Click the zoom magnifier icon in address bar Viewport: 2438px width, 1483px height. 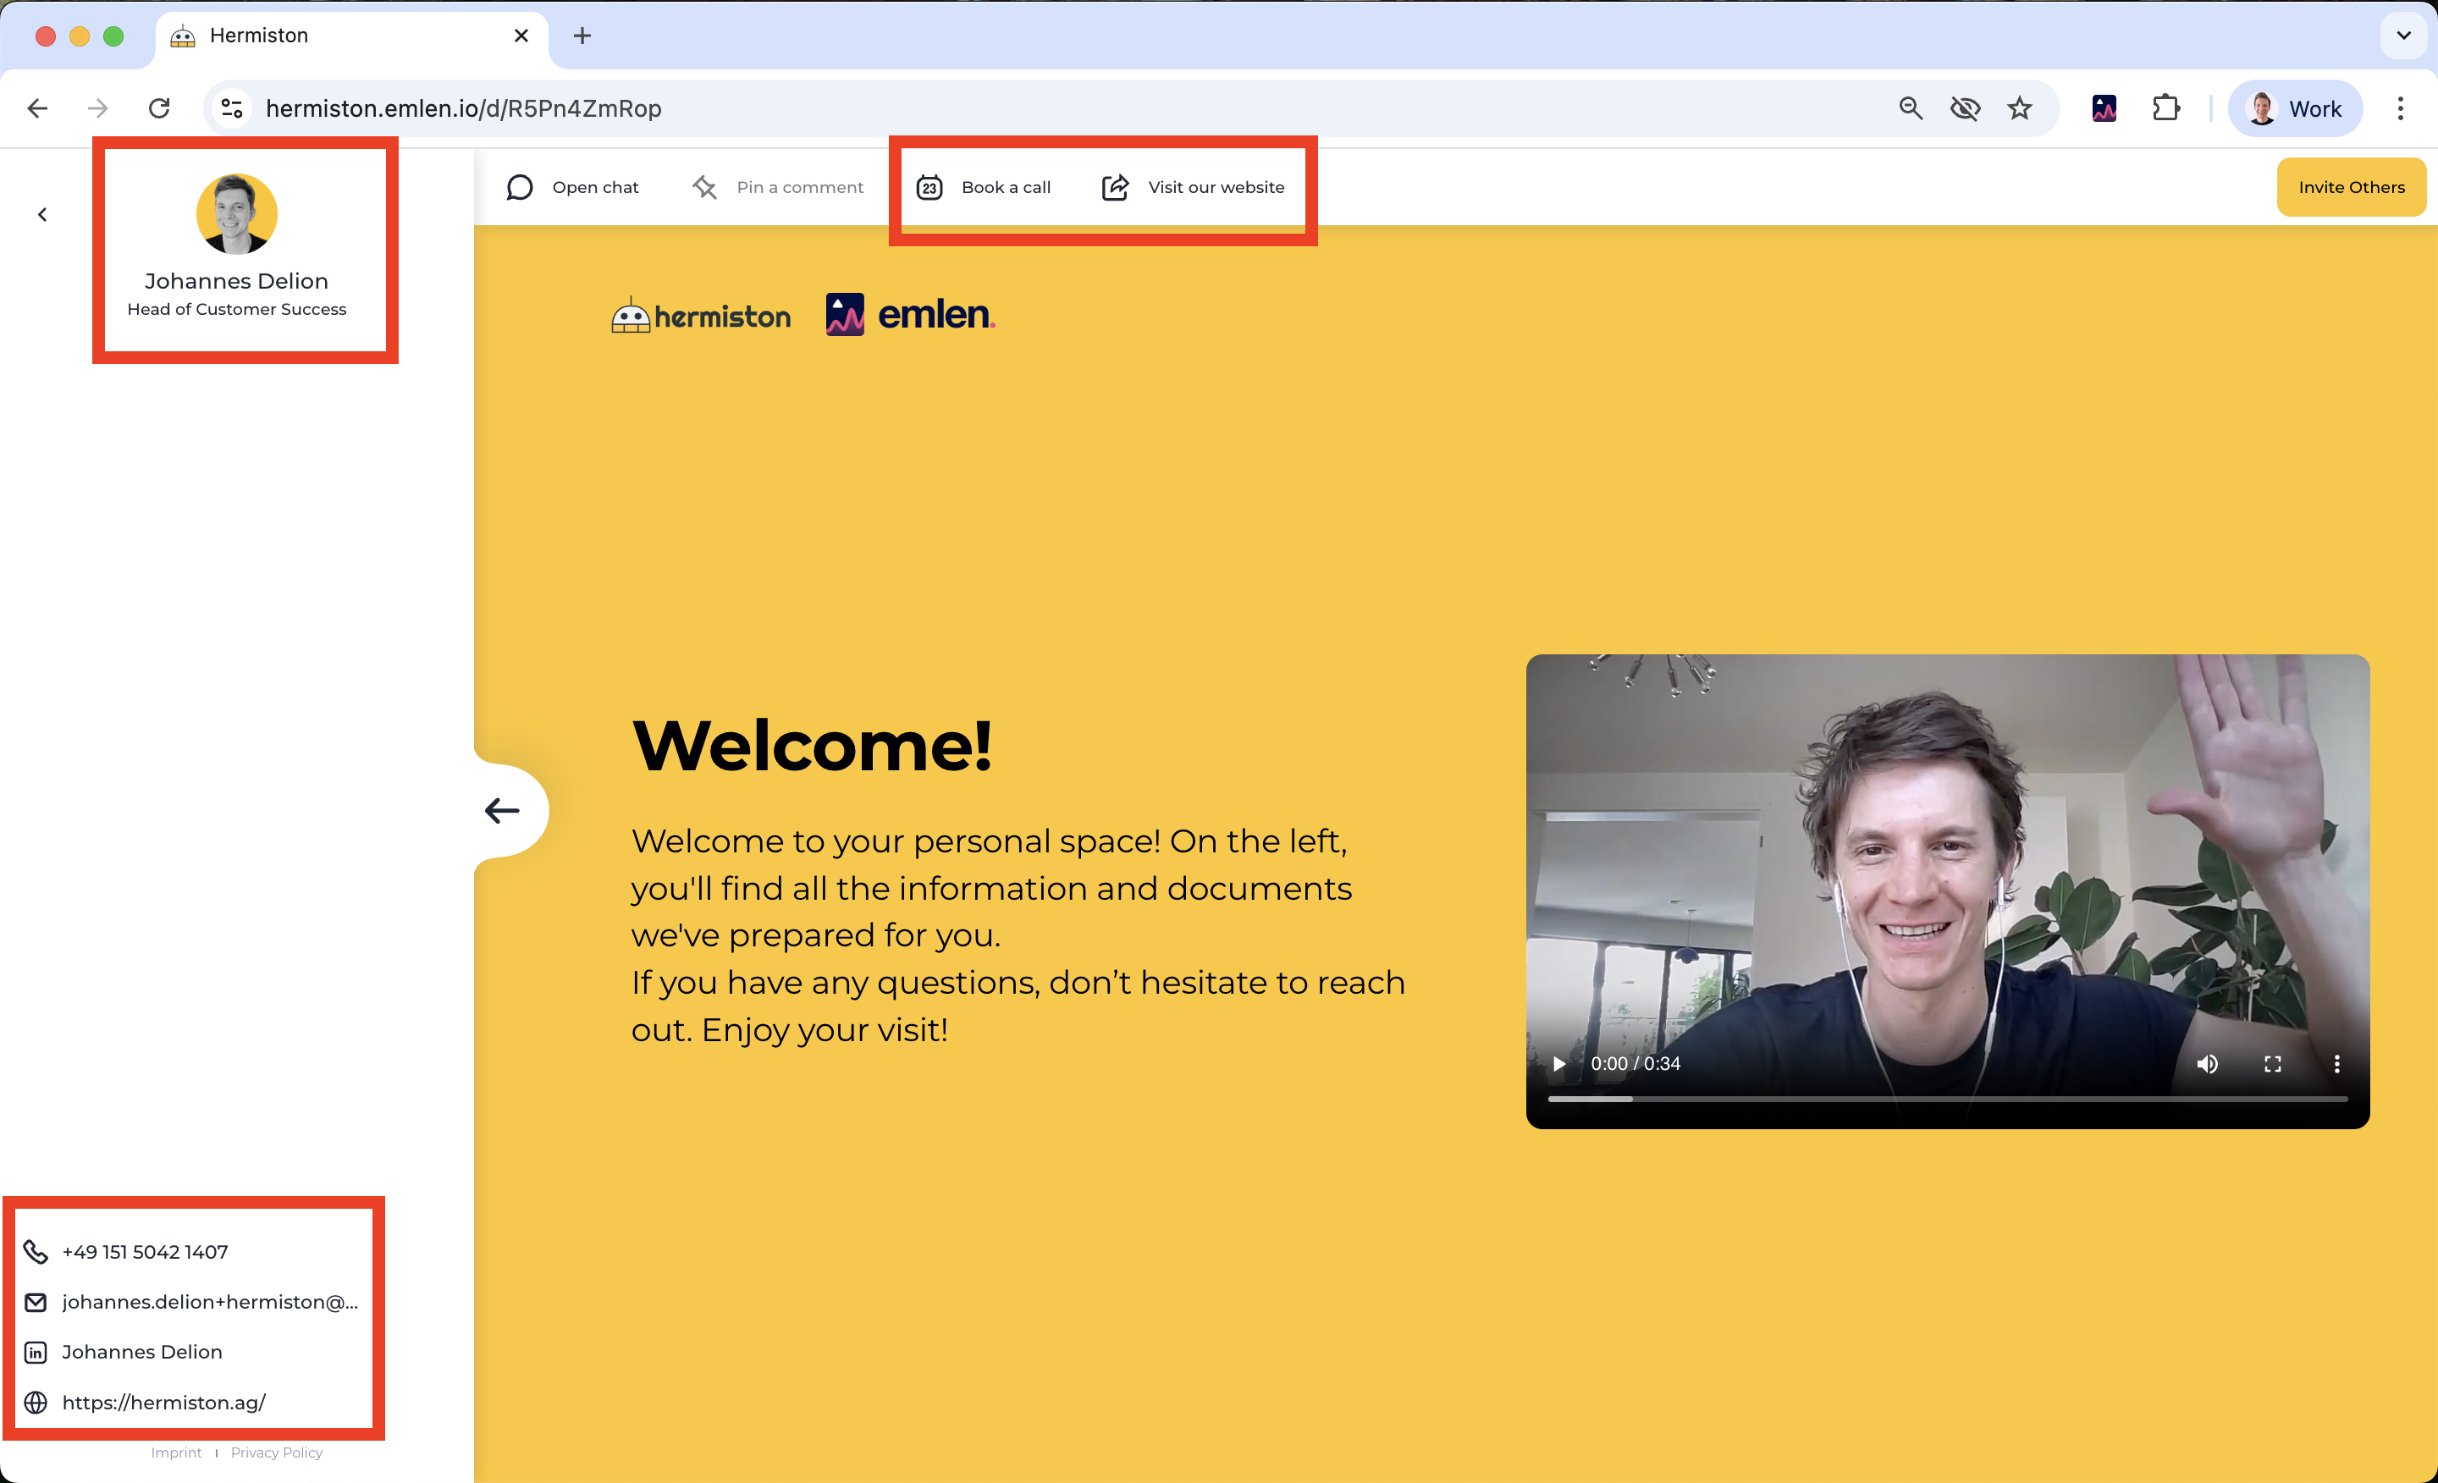(x=1911, y=108)
